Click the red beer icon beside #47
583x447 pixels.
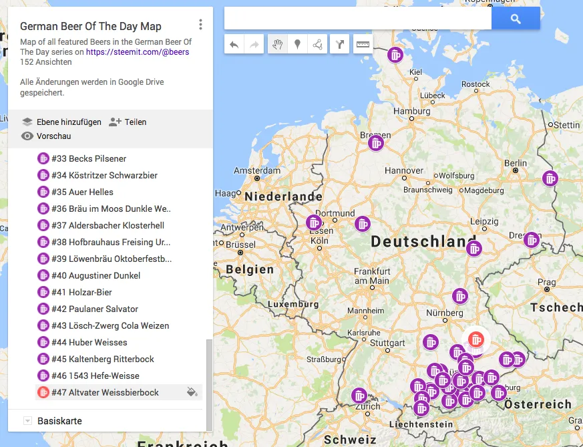pyautogui.click(x=43, y=392)
